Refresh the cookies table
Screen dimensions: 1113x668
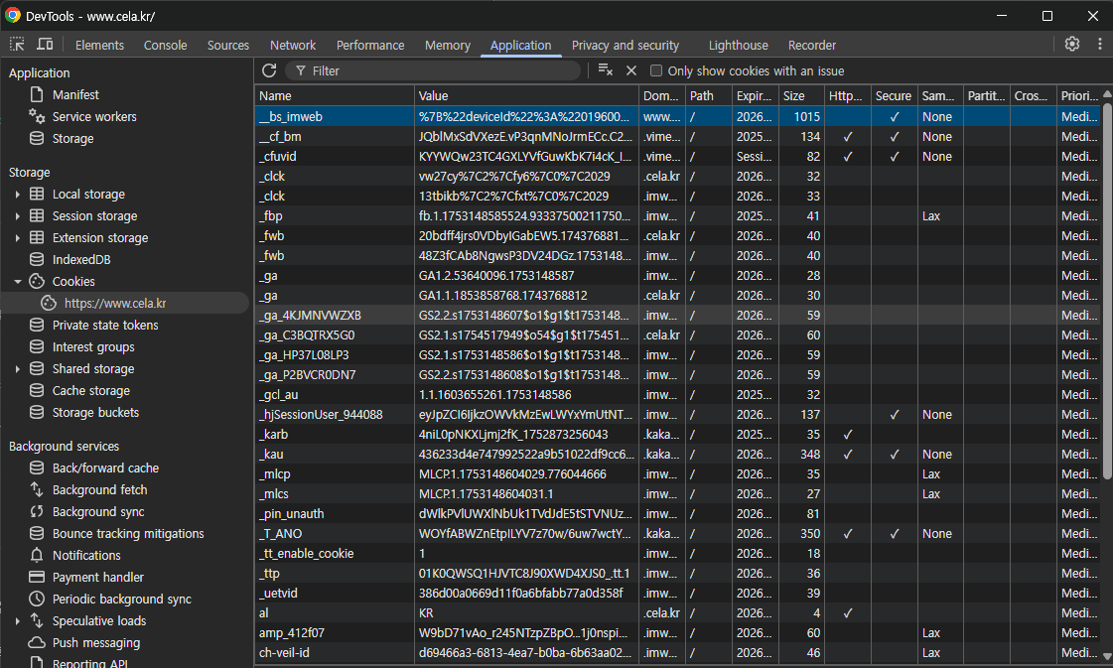click(269, 70)
